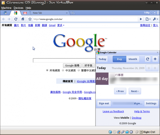Open the iGoogle 台灣首頁 link
160x135 pixels.
tap(86, 81)
